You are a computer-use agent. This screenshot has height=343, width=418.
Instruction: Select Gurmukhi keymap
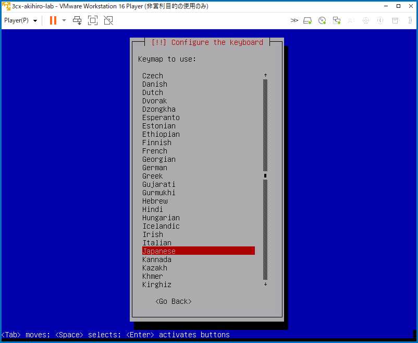199,193
